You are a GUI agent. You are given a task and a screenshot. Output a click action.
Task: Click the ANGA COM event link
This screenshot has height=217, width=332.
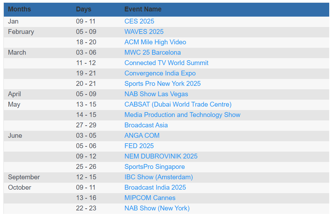click(x=142, y=135)
